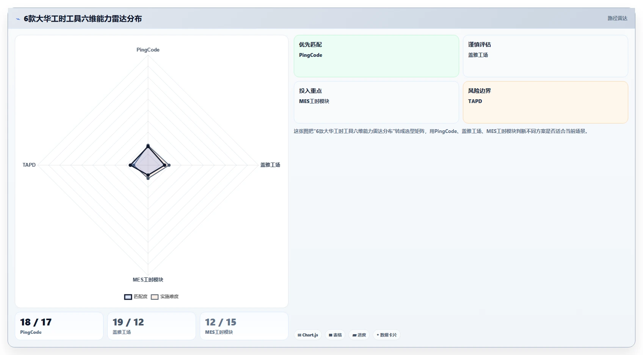Select the 12 / 15 MES工时模块 stat card
The image size is (643, 355).
pos(244,326)
